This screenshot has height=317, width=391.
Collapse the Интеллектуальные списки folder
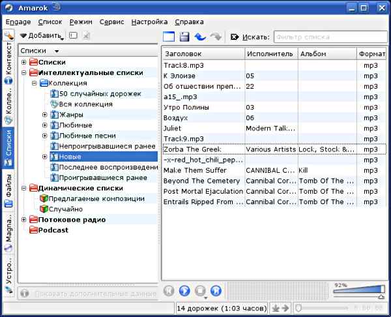(24, 73)
